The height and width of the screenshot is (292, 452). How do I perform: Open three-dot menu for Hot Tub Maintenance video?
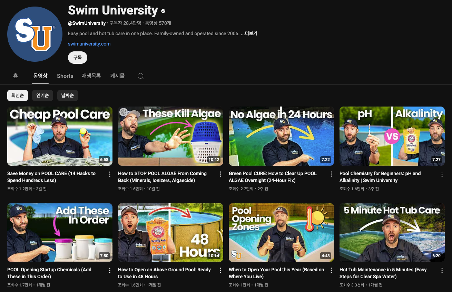(x=442, y=270)
